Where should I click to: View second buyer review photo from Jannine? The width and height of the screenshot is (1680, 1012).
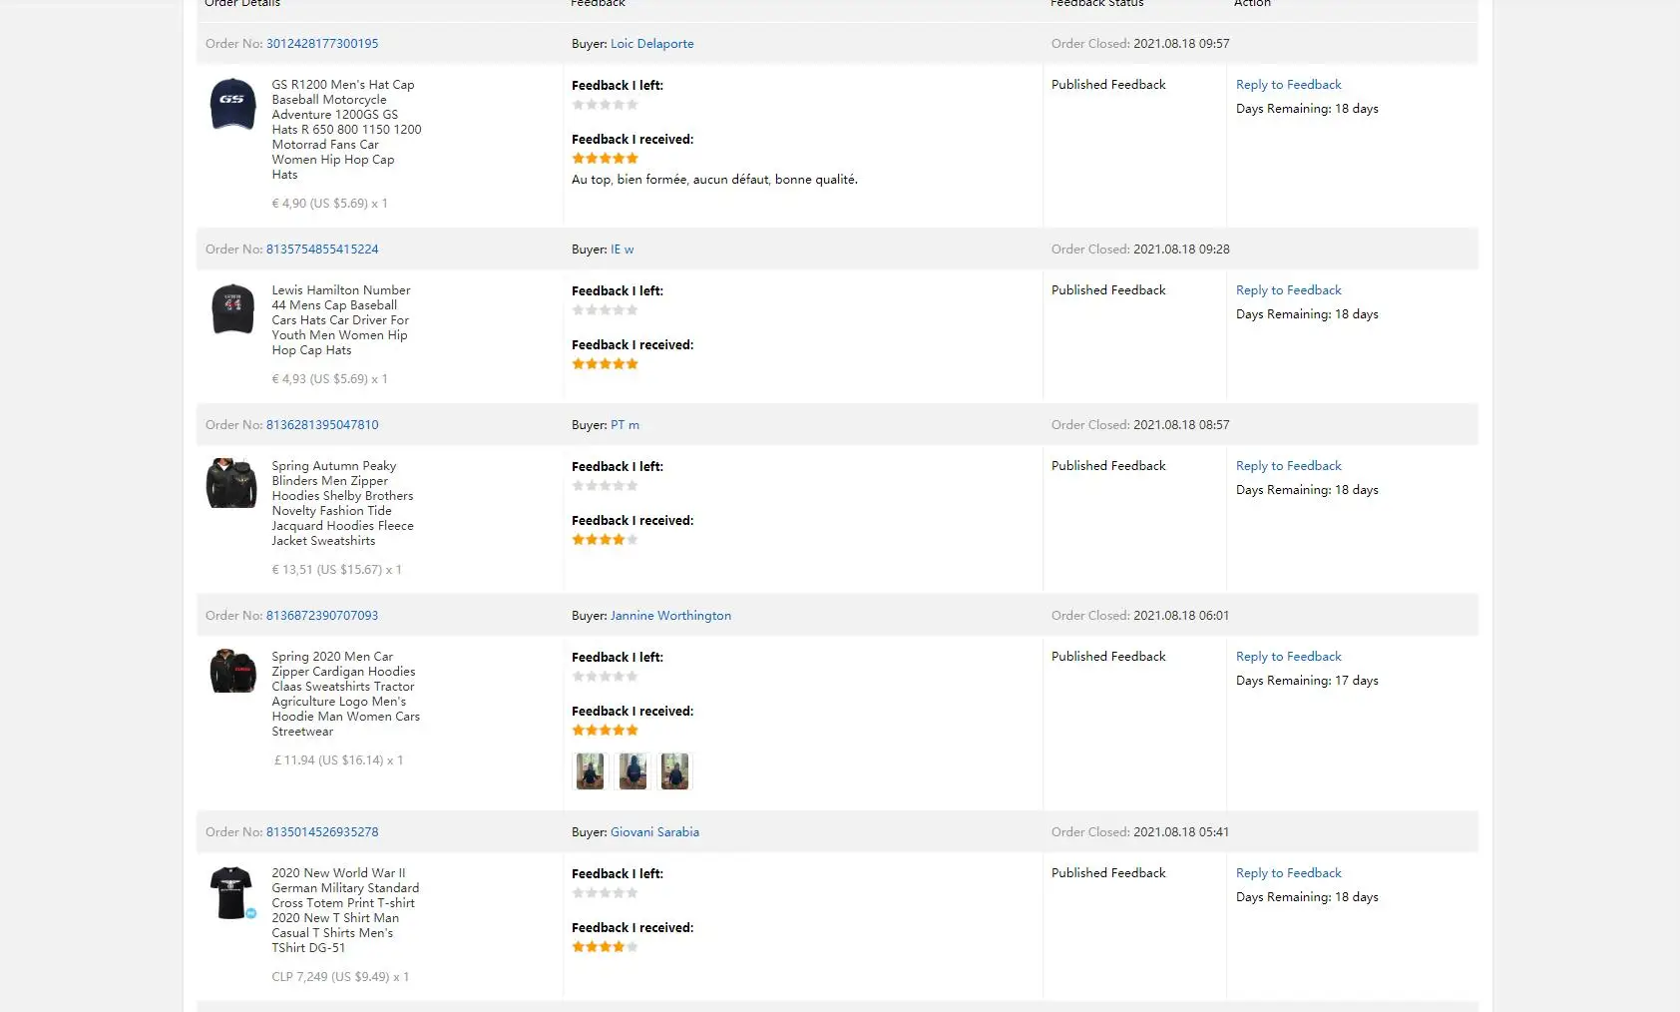(632, 771)
